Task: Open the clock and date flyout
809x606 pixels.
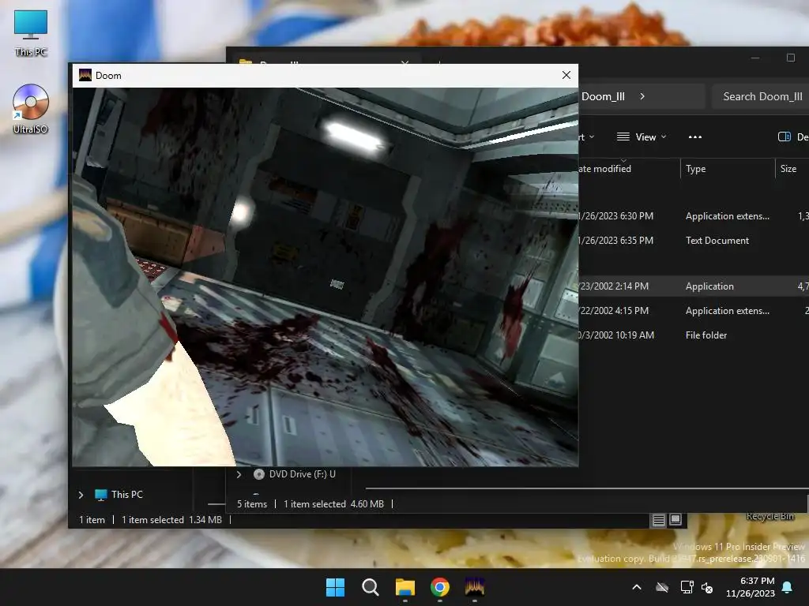Action: point(751,587)
